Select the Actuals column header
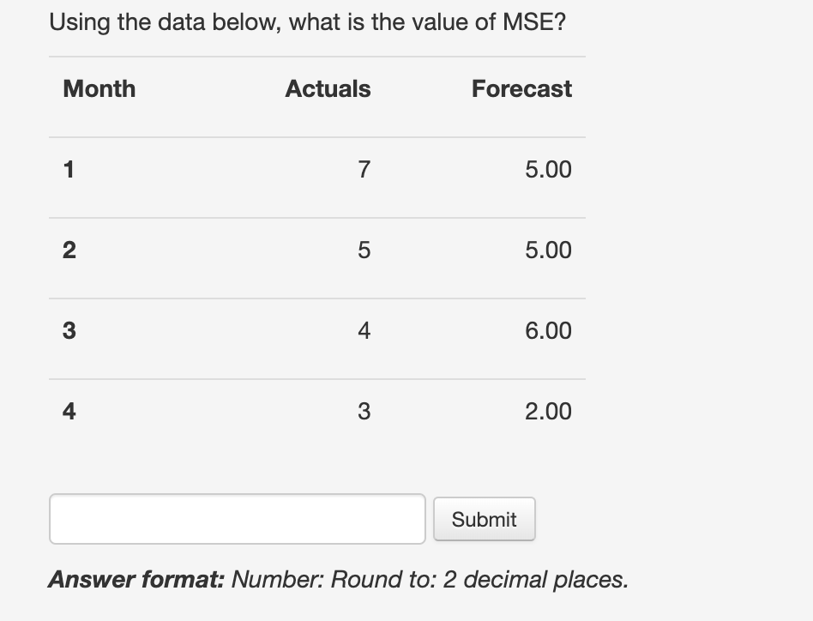This screenshot has height=621, width=813. tap(328, 88)
